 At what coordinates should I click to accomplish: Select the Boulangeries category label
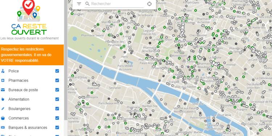pyautogui.click(x=20, y=109)
